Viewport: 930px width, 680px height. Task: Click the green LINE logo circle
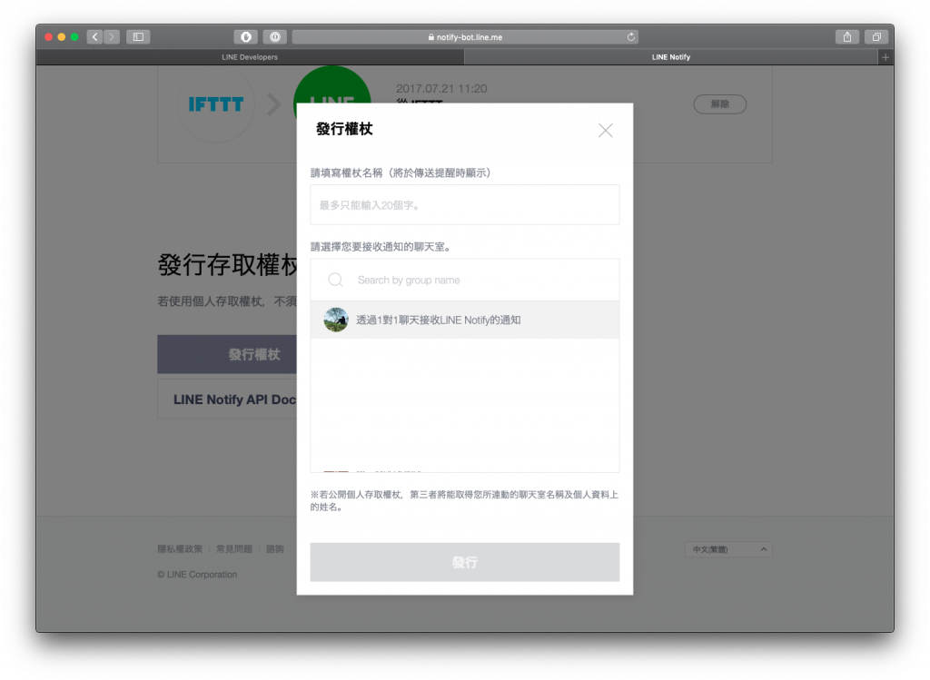pos(332,84)
